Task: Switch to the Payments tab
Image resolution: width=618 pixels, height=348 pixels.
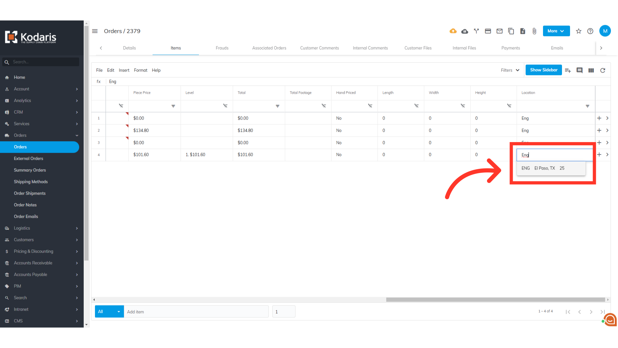Action: point(510,48)
